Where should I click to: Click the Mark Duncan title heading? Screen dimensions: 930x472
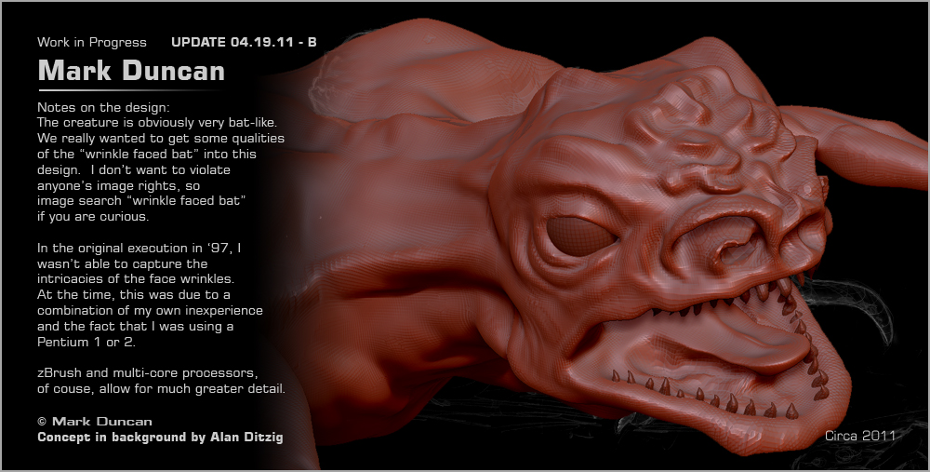pyautogui.click(x=130, y=71)
